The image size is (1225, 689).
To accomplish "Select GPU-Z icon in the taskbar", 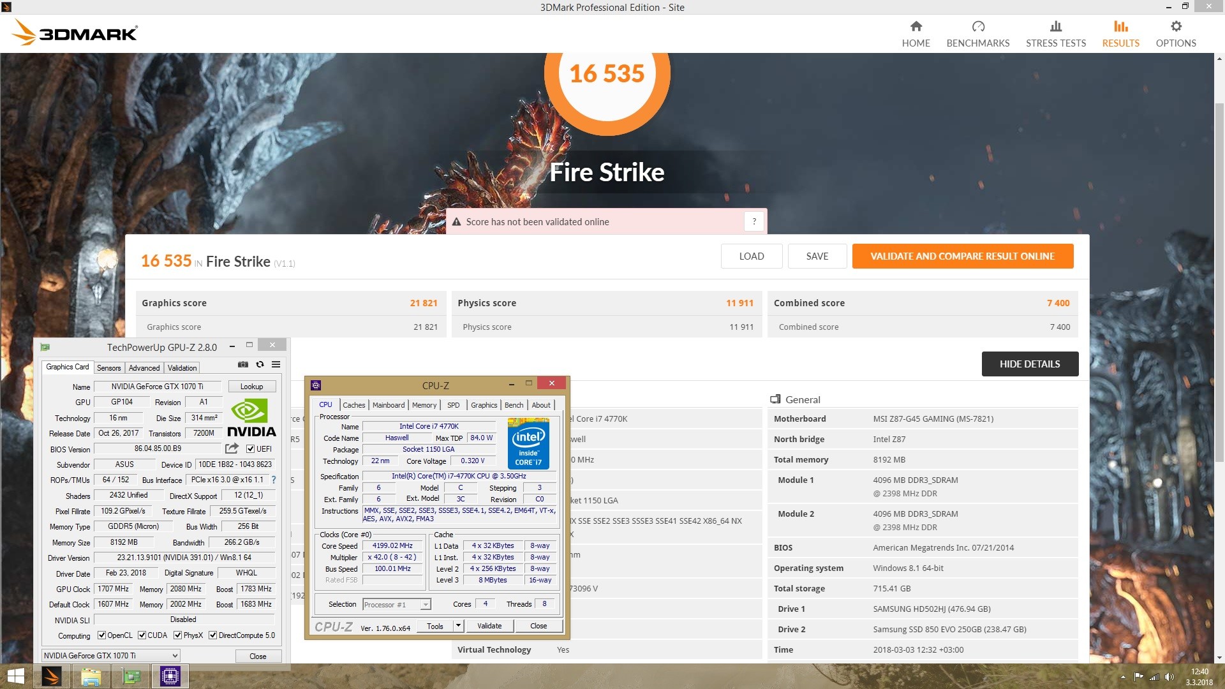I will tap(131, 676).
